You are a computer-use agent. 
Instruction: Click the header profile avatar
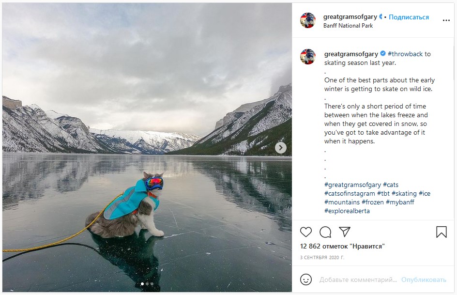click(x=308, y=20)
